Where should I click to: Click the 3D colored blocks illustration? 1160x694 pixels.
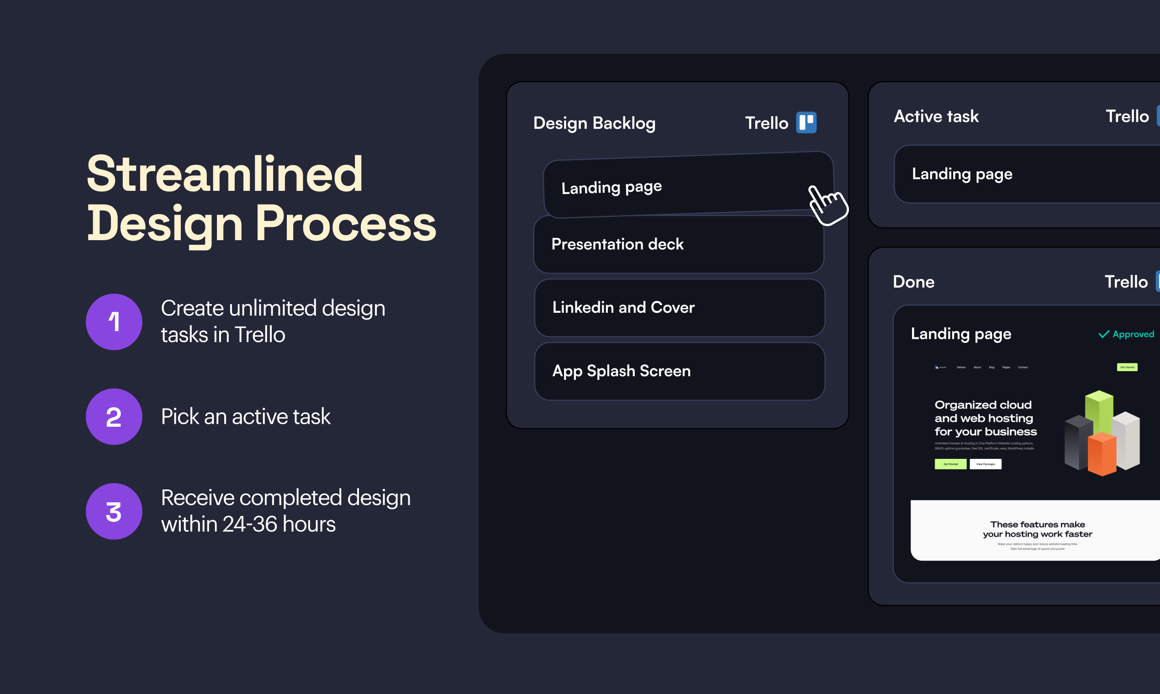pos(1102,432)
